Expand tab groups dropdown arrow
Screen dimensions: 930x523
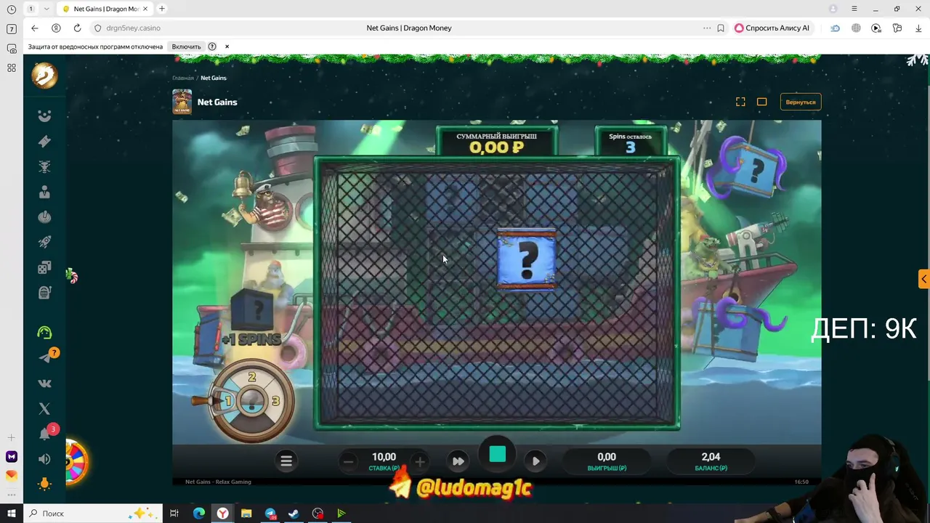pos(46,9)
